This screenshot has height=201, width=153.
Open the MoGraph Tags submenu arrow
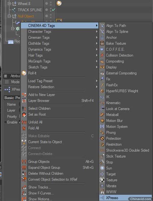[x=97, y=61]
